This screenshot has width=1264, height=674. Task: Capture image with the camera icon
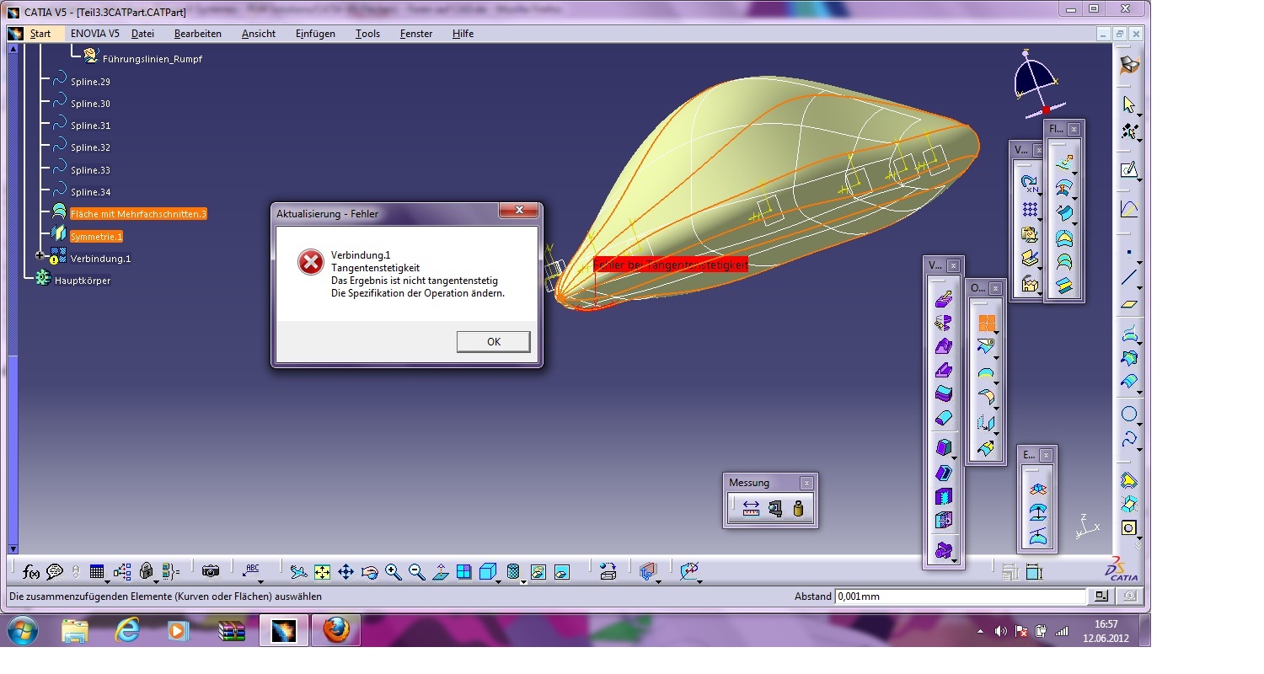pyautogui.click(x=211, y=572)
